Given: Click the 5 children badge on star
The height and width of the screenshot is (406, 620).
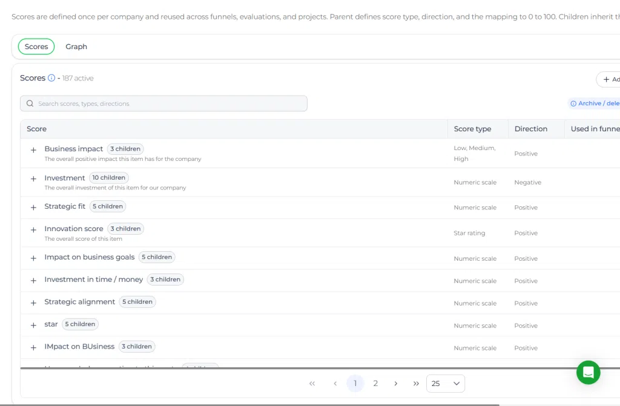Looking at the screenshot, I should pos(81,324).
